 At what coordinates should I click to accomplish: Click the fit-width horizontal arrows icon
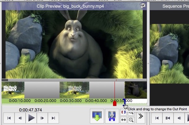click(x=124, y=120)
